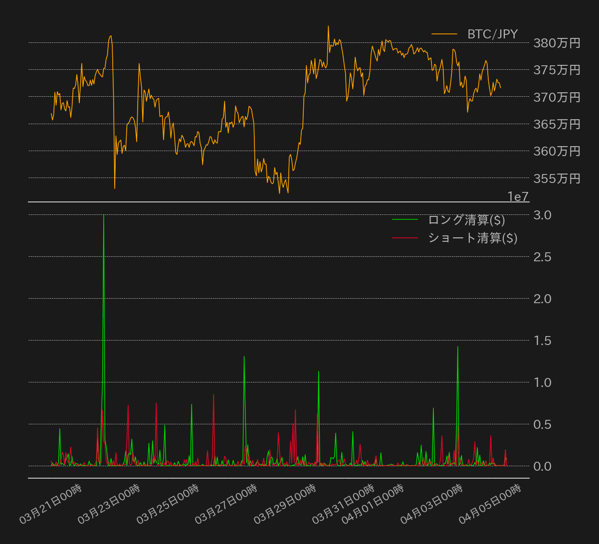Click the 355万円 price axis label
599x544 pixels.
(x=557, y=178)
